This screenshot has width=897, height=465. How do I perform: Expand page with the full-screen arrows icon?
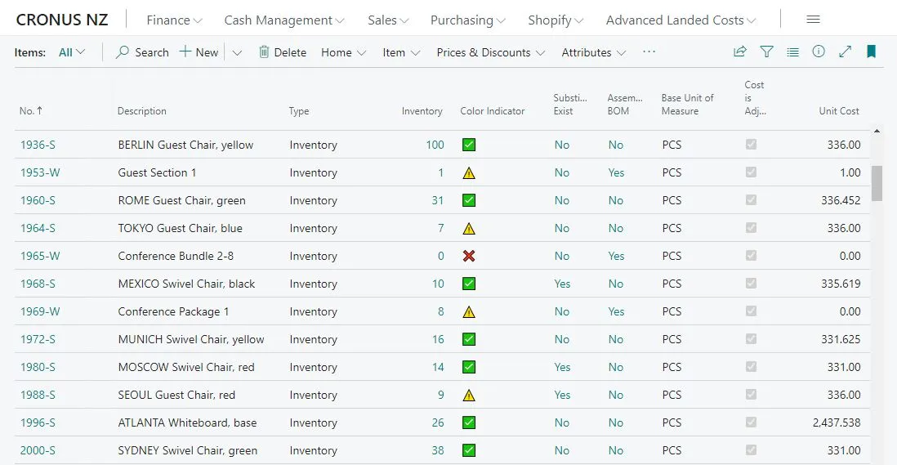tap(845, 51)
